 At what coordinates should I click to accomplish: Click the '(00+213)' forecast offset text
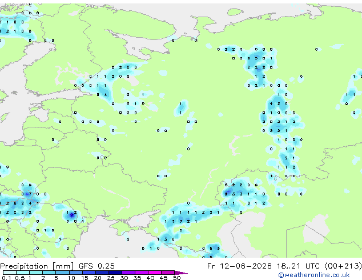click(343, 266)
